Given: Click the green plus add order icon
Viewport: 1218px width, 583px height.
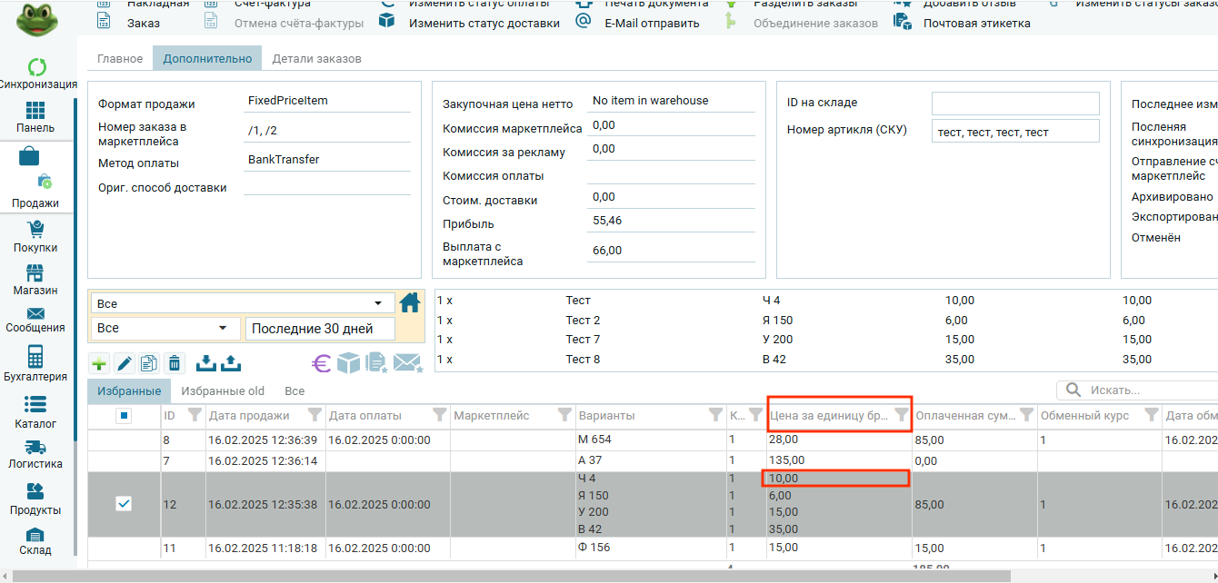Looking at the screenshot, I should coord(99,364).
